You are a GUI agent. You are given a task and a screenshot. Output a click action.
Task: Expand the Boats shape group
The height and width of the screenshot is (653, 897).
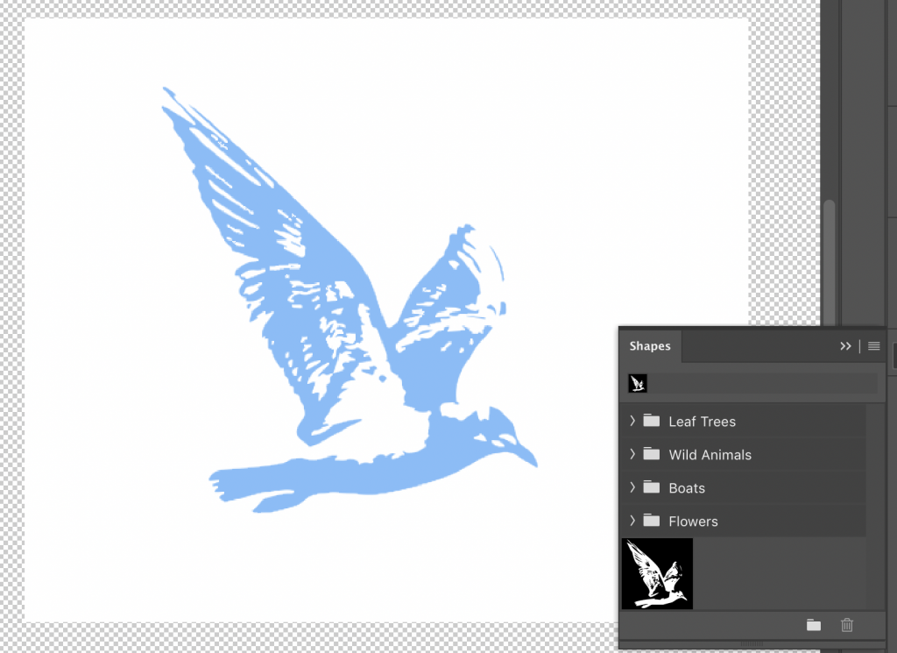tap(632, 487)
